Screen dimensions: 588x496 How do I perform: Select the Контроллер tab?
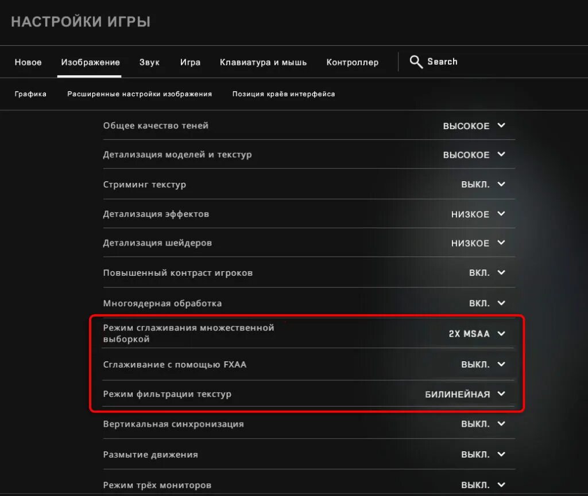click(x=353, y=62)
